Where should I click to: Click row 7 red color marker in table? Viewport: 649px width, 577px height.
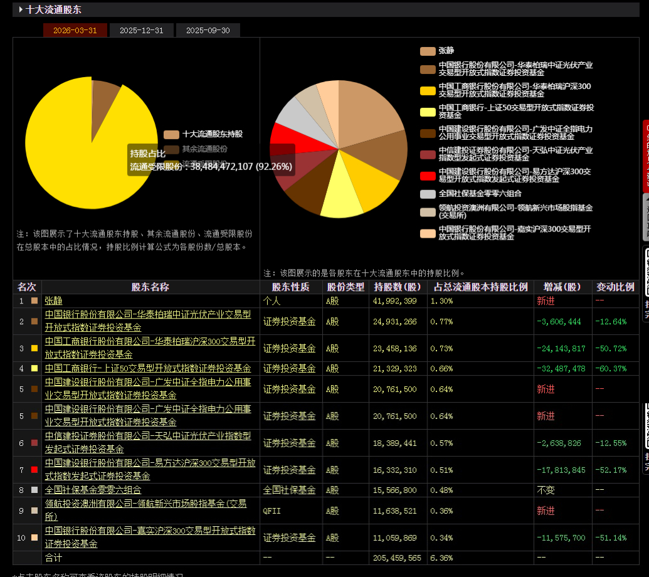(34, 470)
